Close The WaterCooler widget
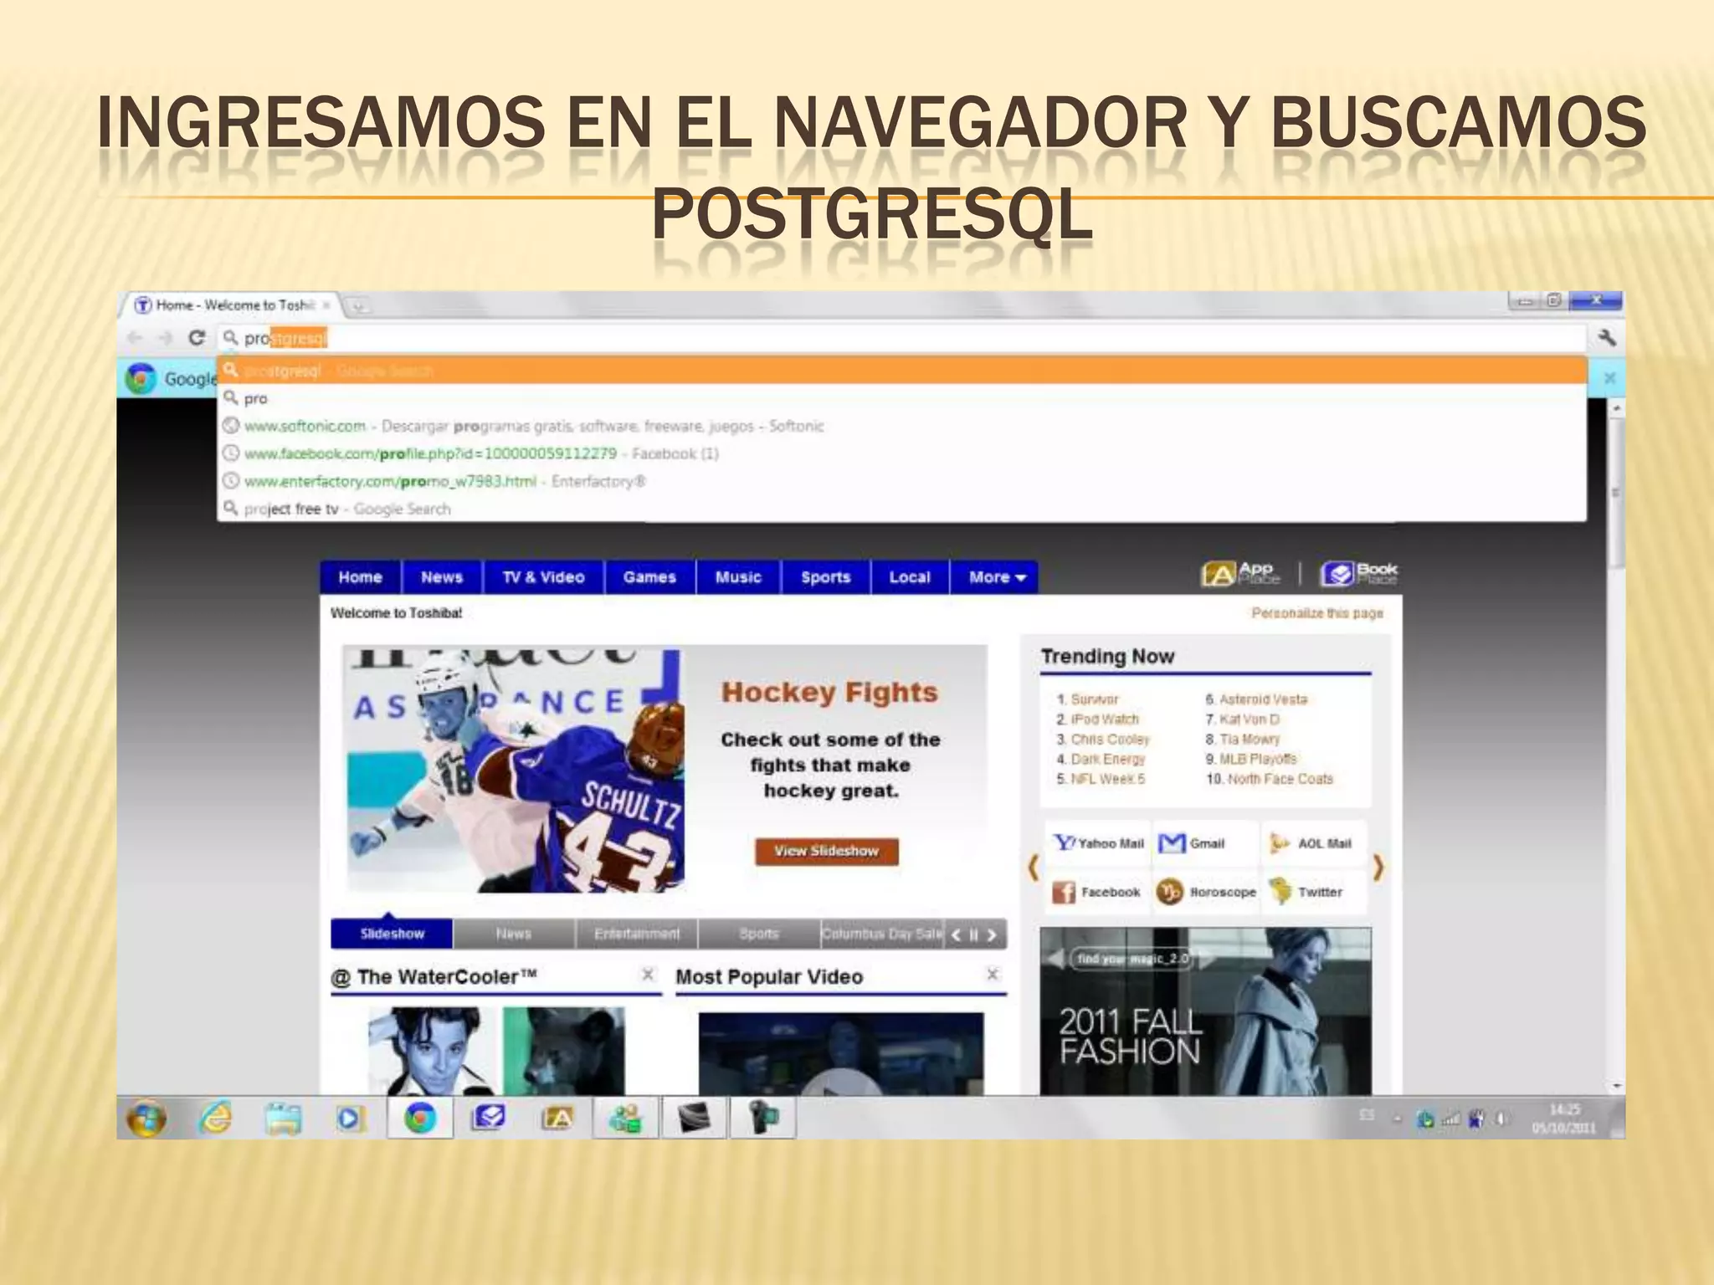1714x1285 pixels. tap(648, 975)
